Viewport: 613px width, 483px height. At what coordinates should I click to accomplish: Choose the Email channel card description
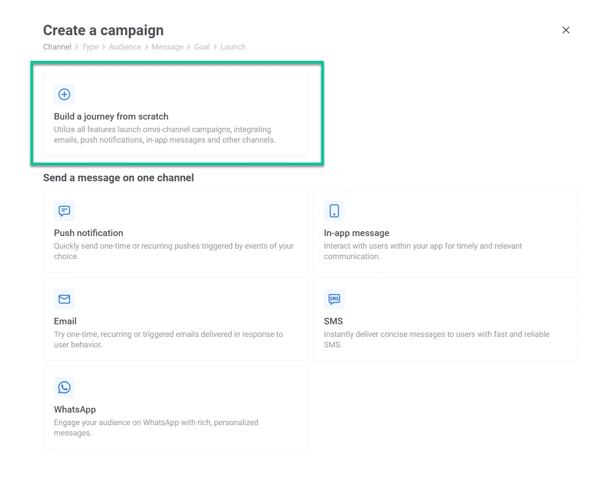pos(168,340)
